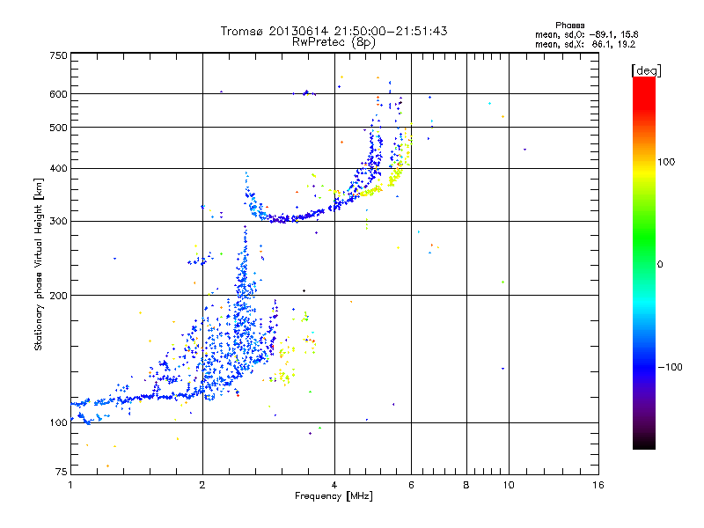Click the y-axis tick label "400"
This screenshot has height=528, width=704.
(x=59, y=169)
